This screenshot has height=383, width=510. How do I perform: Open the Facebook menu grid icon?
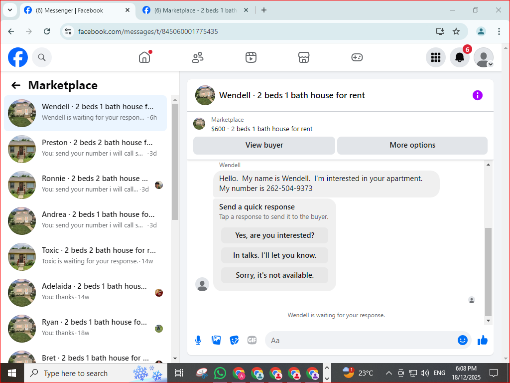click(436, 57)
